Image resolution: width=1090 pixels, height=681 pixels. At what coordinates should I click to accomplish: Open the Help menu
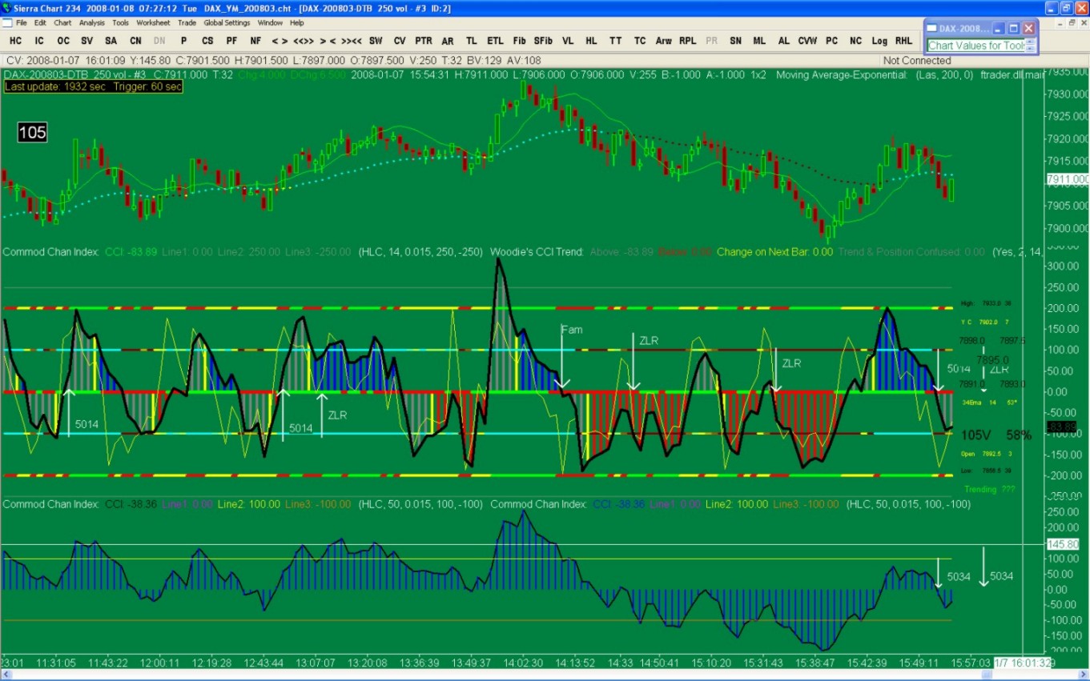[x=297, y=23]
